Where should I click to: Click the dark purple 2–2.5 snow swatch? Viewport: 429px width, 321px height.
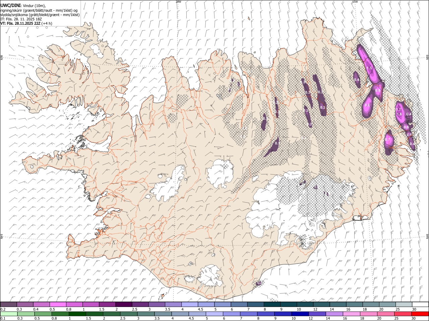(x=124, y=304)
